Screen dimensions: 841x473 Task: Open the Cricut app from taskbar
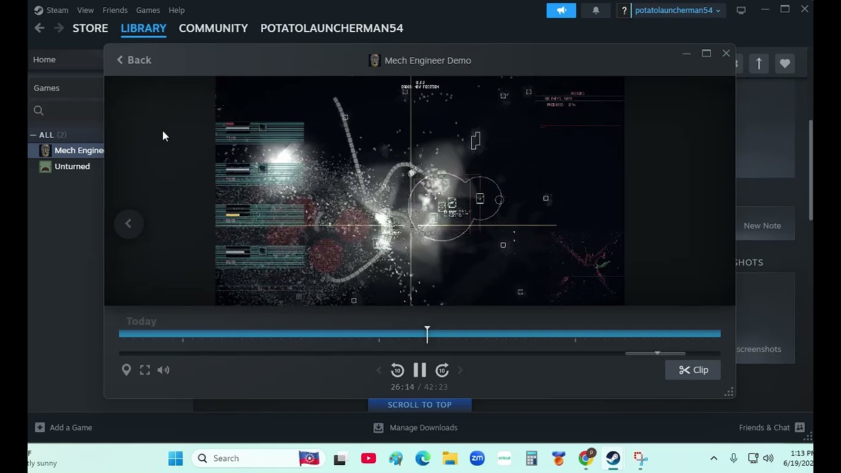click(x=505, y=459)
